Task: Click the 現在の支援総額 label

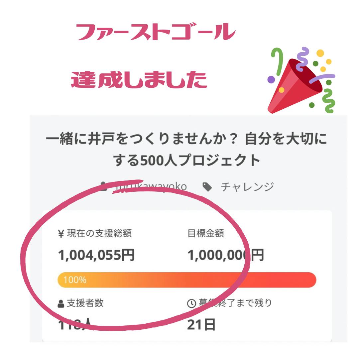Action: pyautogui.click(x=99, y=234)
